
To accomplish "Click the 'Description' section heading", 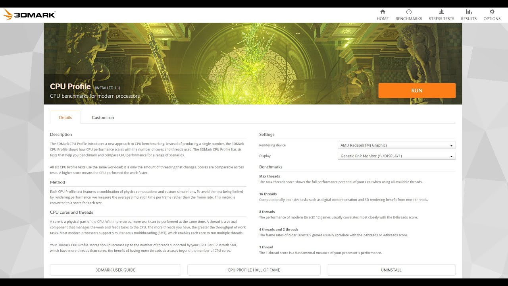I will pos(61,134).
